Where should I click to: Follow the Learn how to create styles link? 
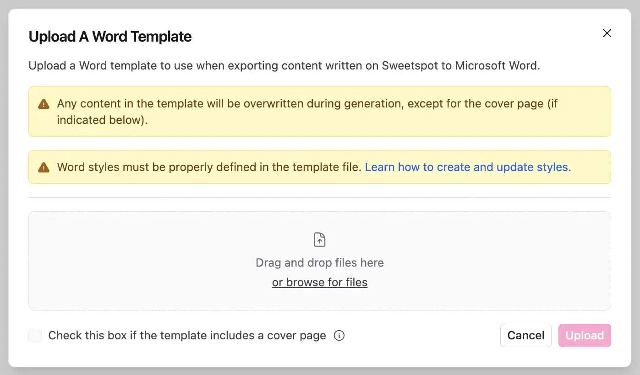pyautogui.click(x=468, y=167)
